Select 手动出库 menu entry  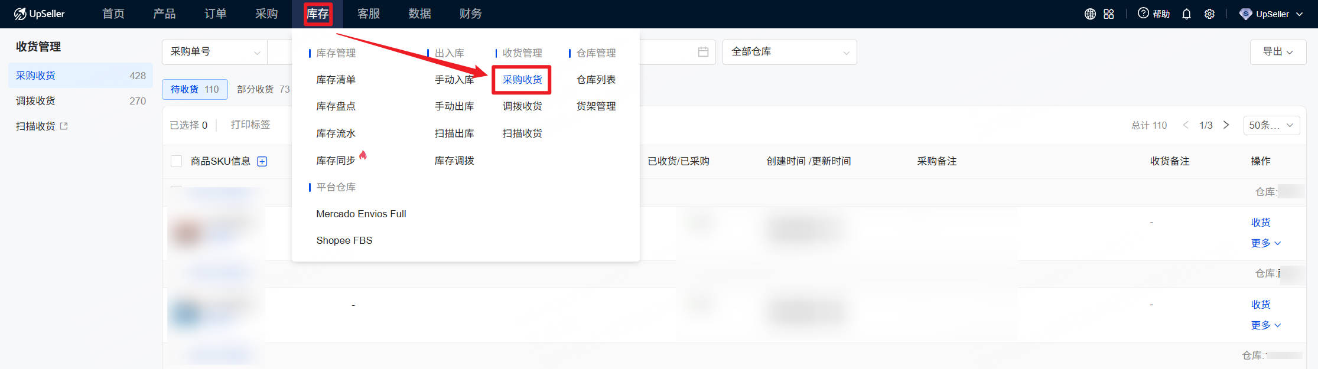(454, 106)
